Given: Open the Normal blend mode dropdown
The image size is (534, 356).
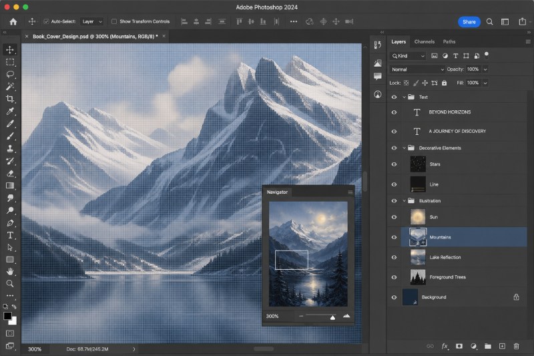Looking at the screenshot, I should click(418, 69).
